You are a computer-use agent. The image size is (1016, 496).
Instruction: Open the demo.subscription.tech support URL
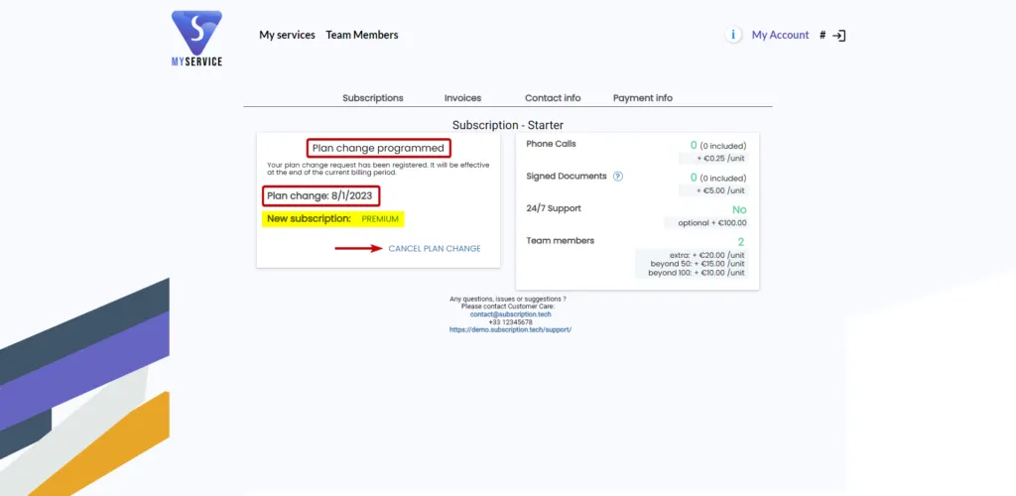(511, 329)
